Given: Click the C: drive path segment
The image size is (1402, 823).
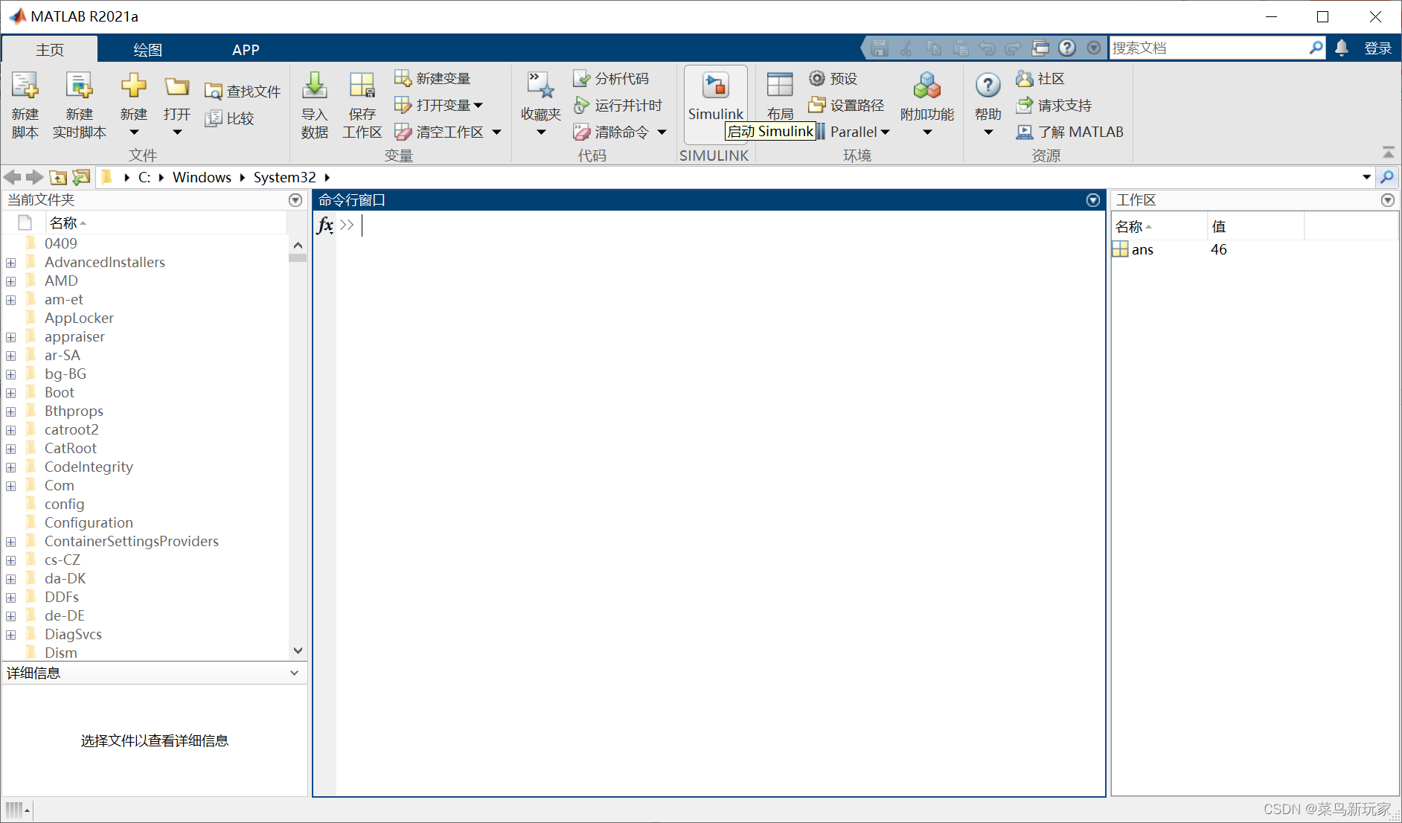Looking at the screenshot, I should pos(144,177).
